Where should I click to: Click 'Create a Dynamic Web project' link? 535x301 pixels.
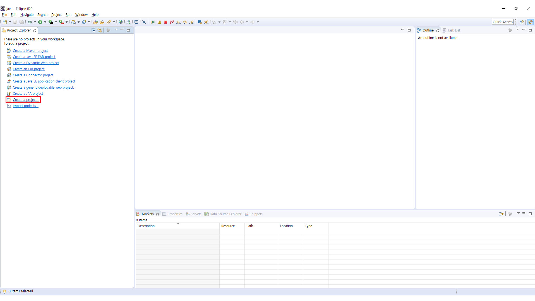36,63
